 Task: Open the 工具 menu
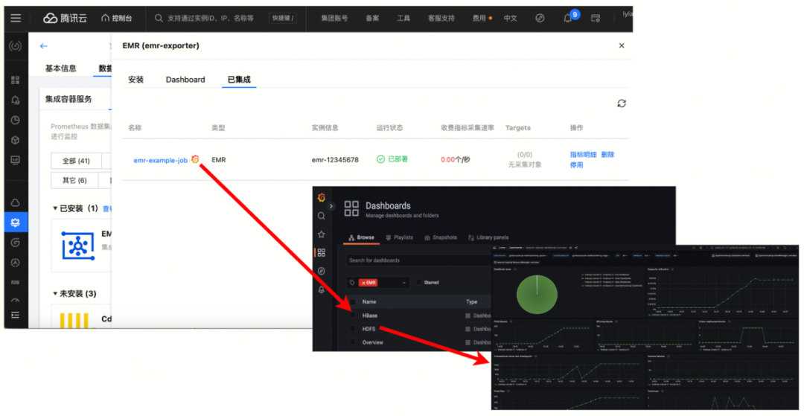click(403, 18)
